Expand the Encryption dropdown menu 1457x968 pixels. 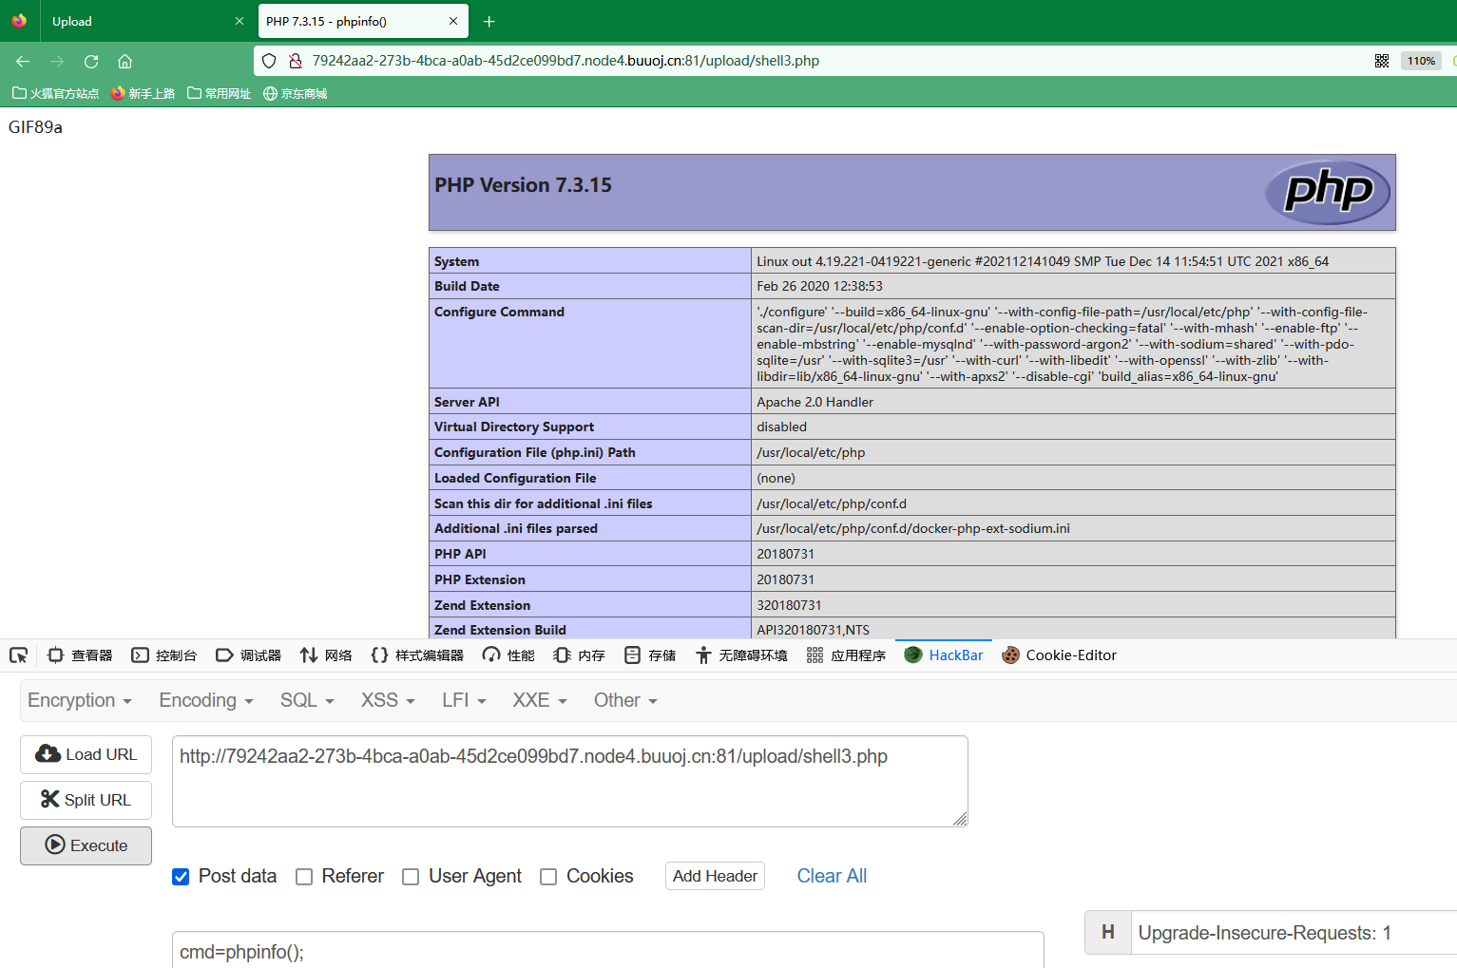(x=80, y=700)
